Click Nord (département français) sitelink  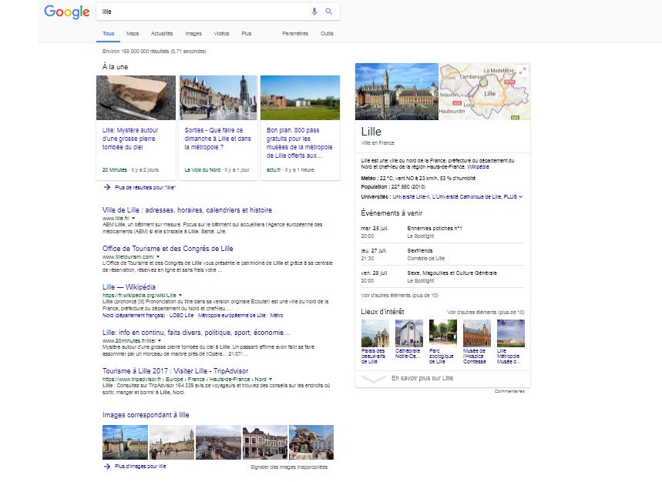click(x=133, y=316)
